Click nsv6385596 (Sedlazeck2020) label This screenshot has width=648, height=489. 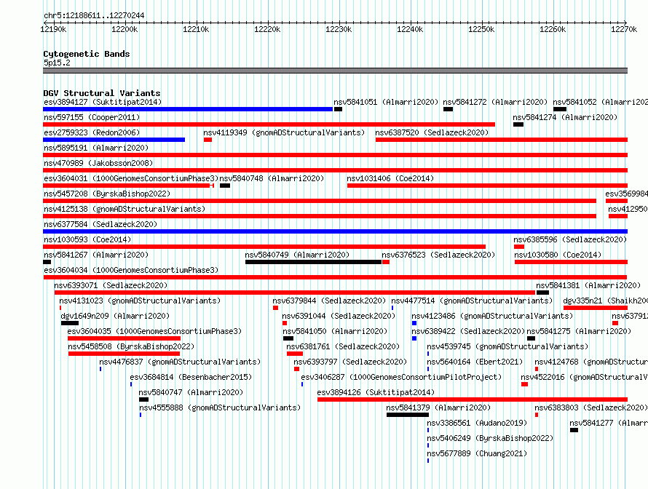coord(570,239)
